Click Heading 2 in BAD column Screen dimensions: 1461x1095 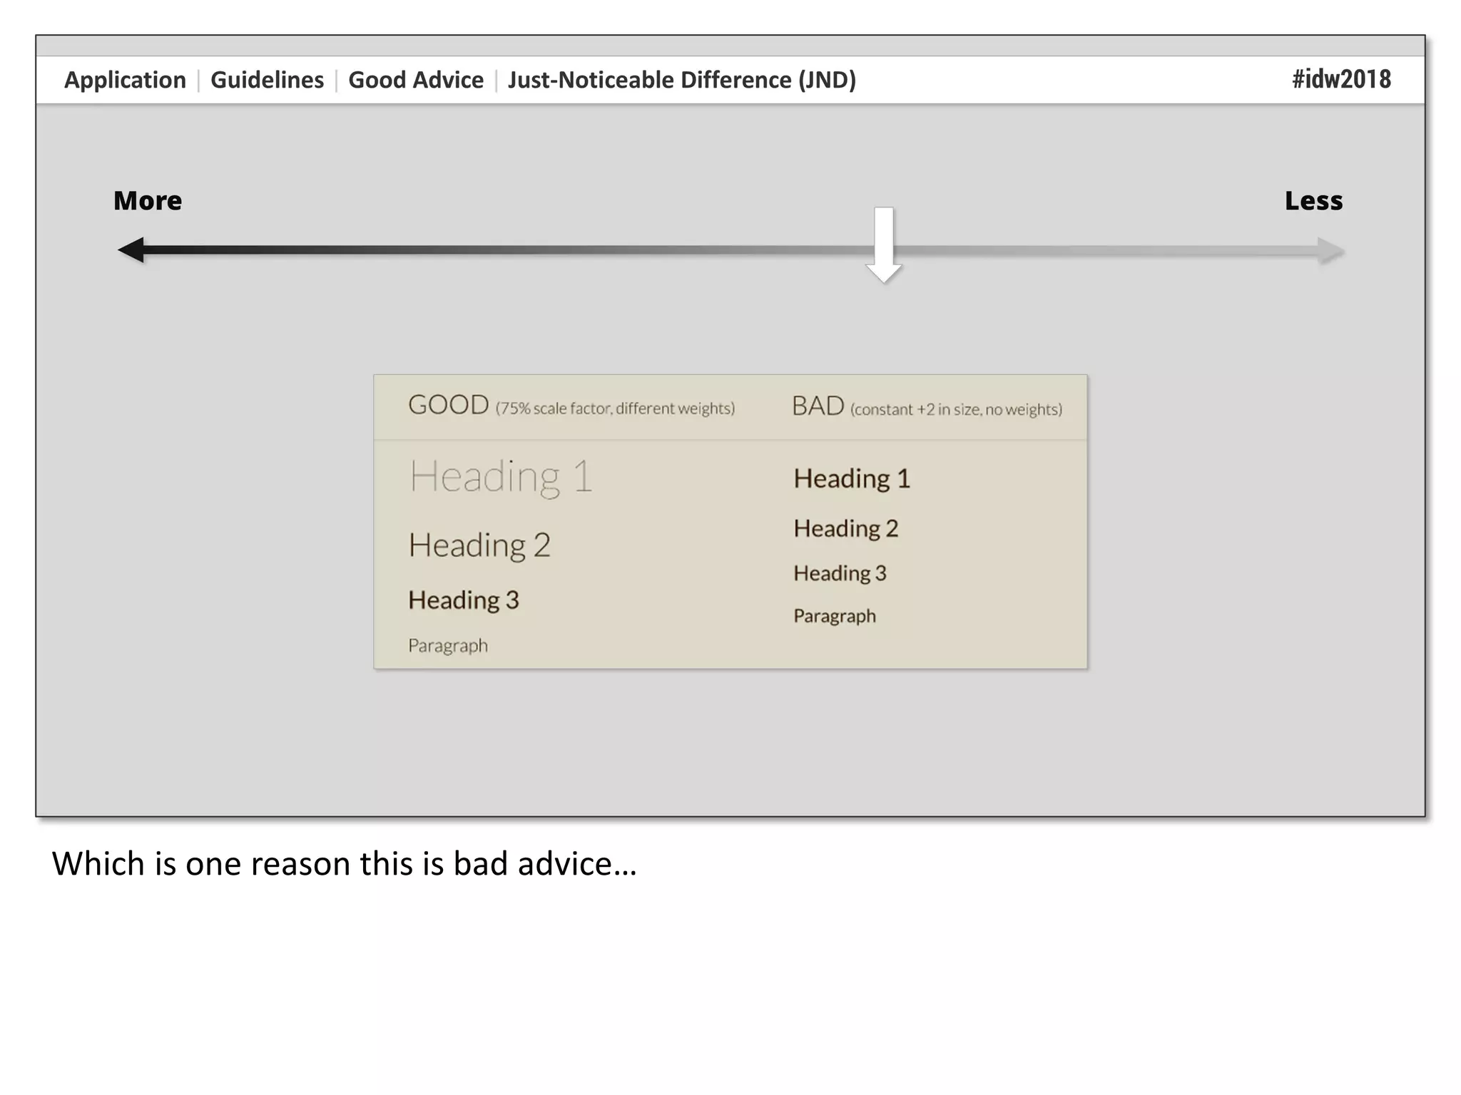click(x=846, y=529)
